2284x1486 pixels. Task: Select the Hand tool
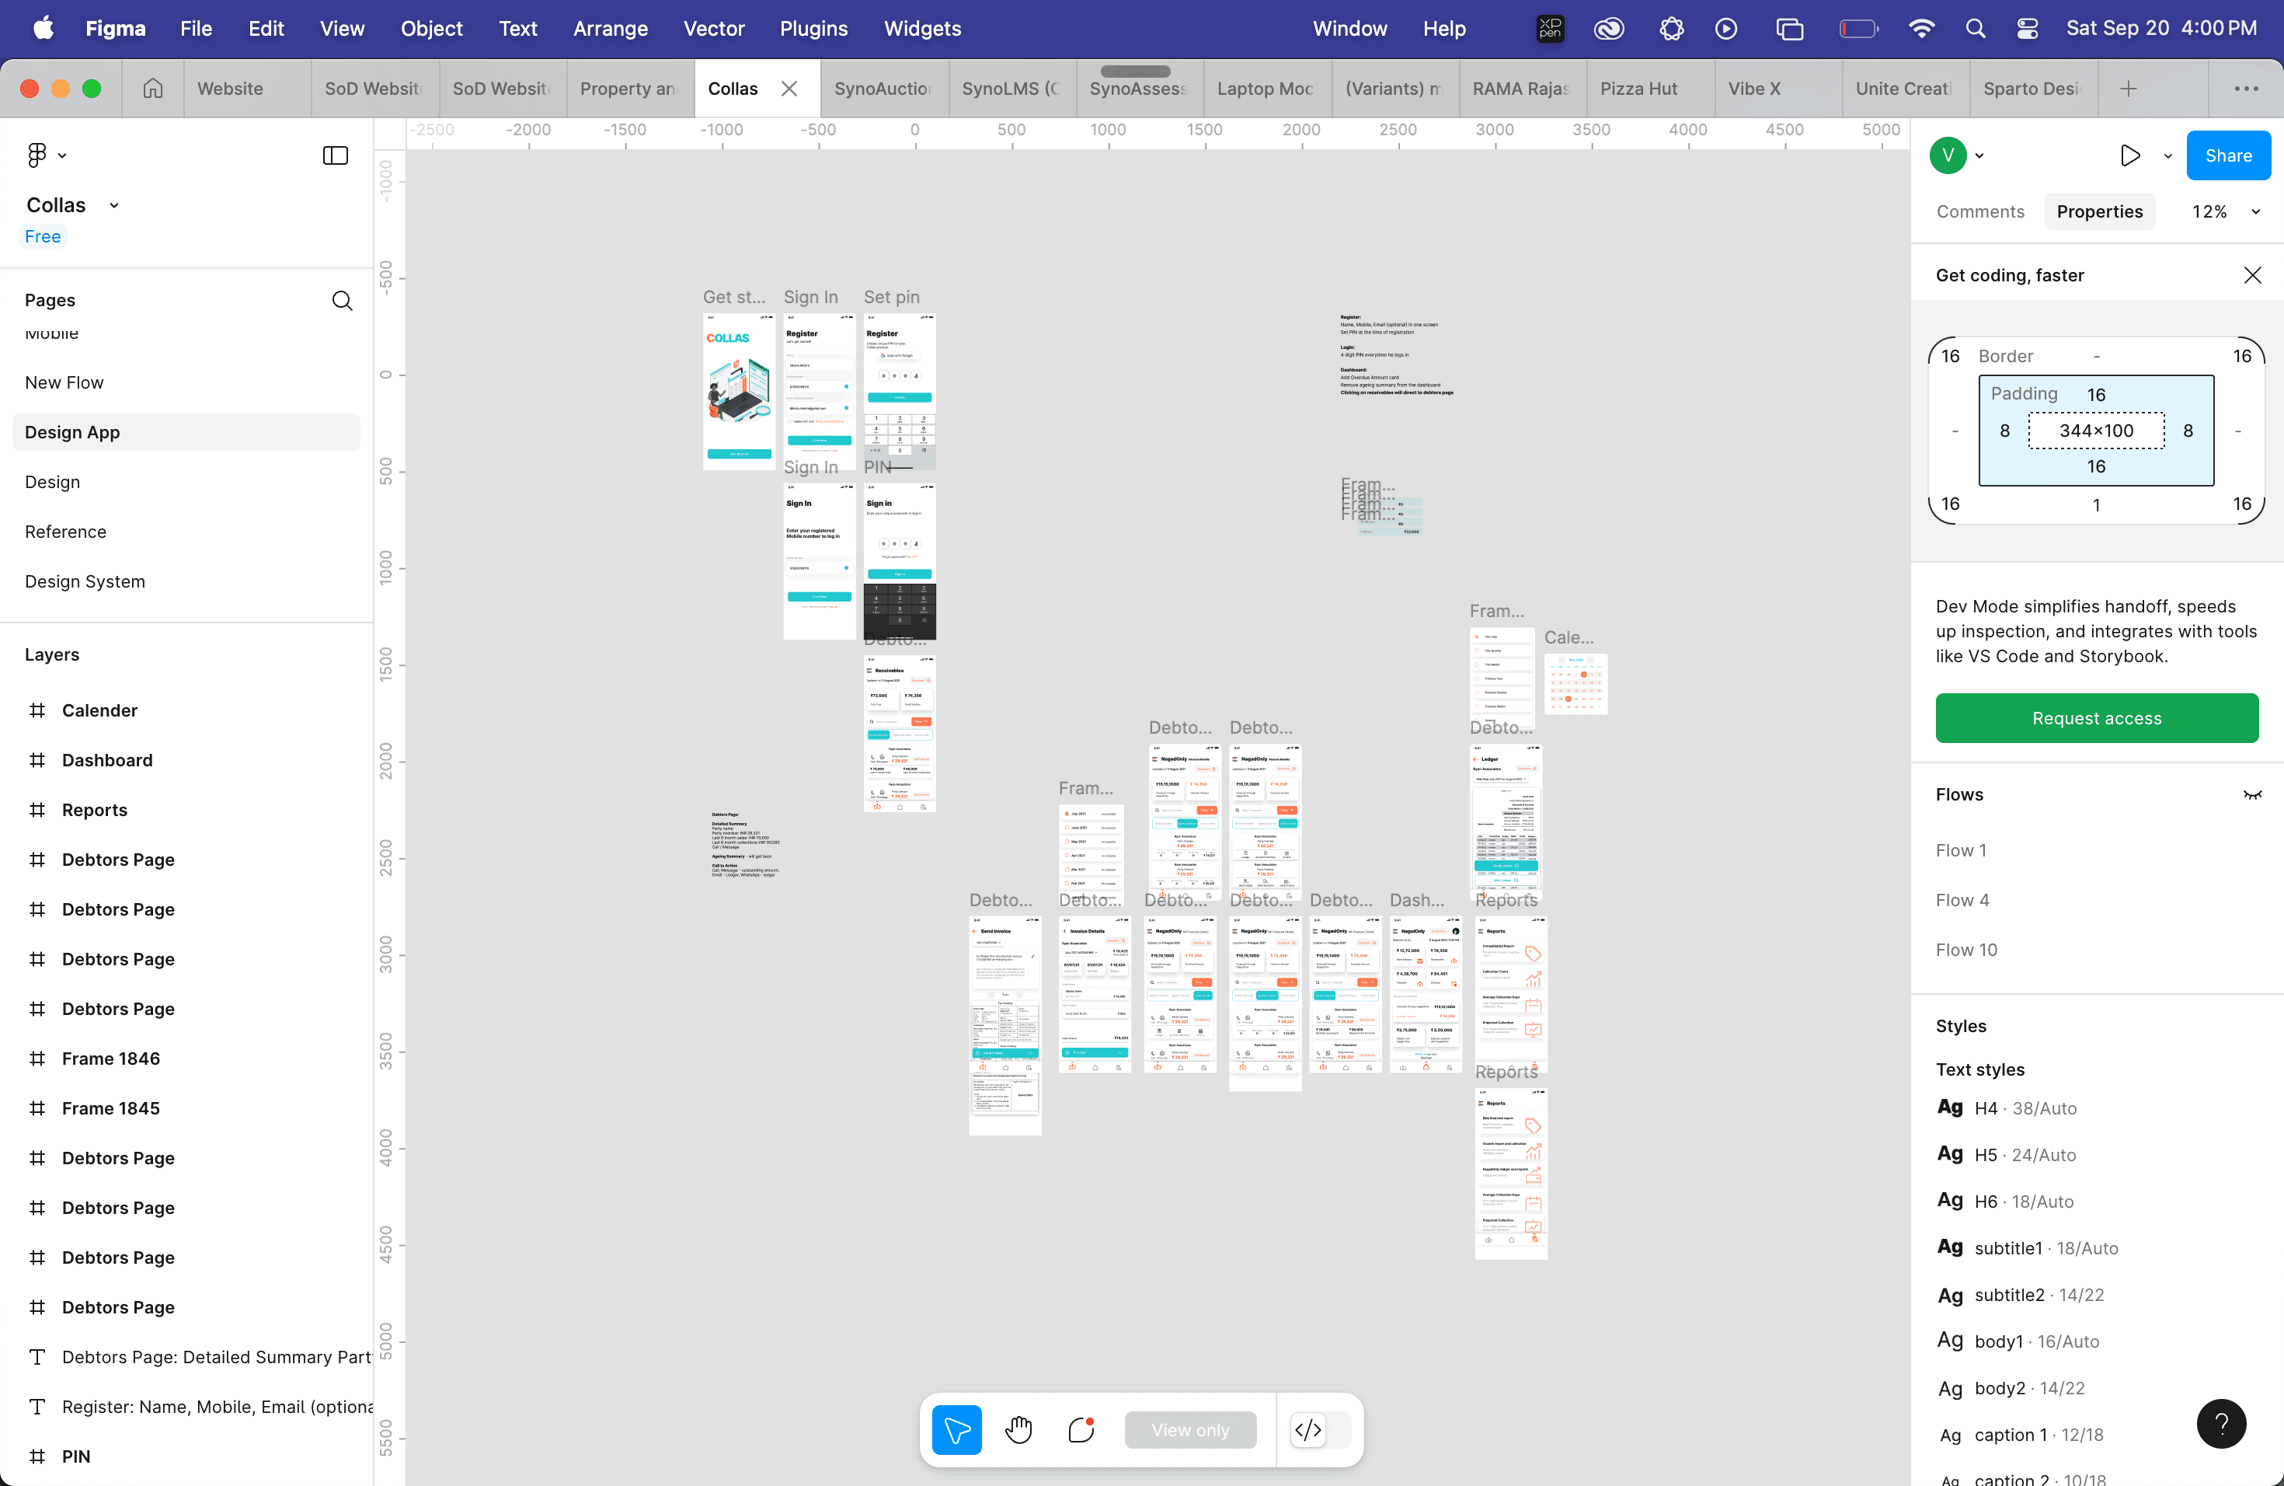(1018, 1429)
